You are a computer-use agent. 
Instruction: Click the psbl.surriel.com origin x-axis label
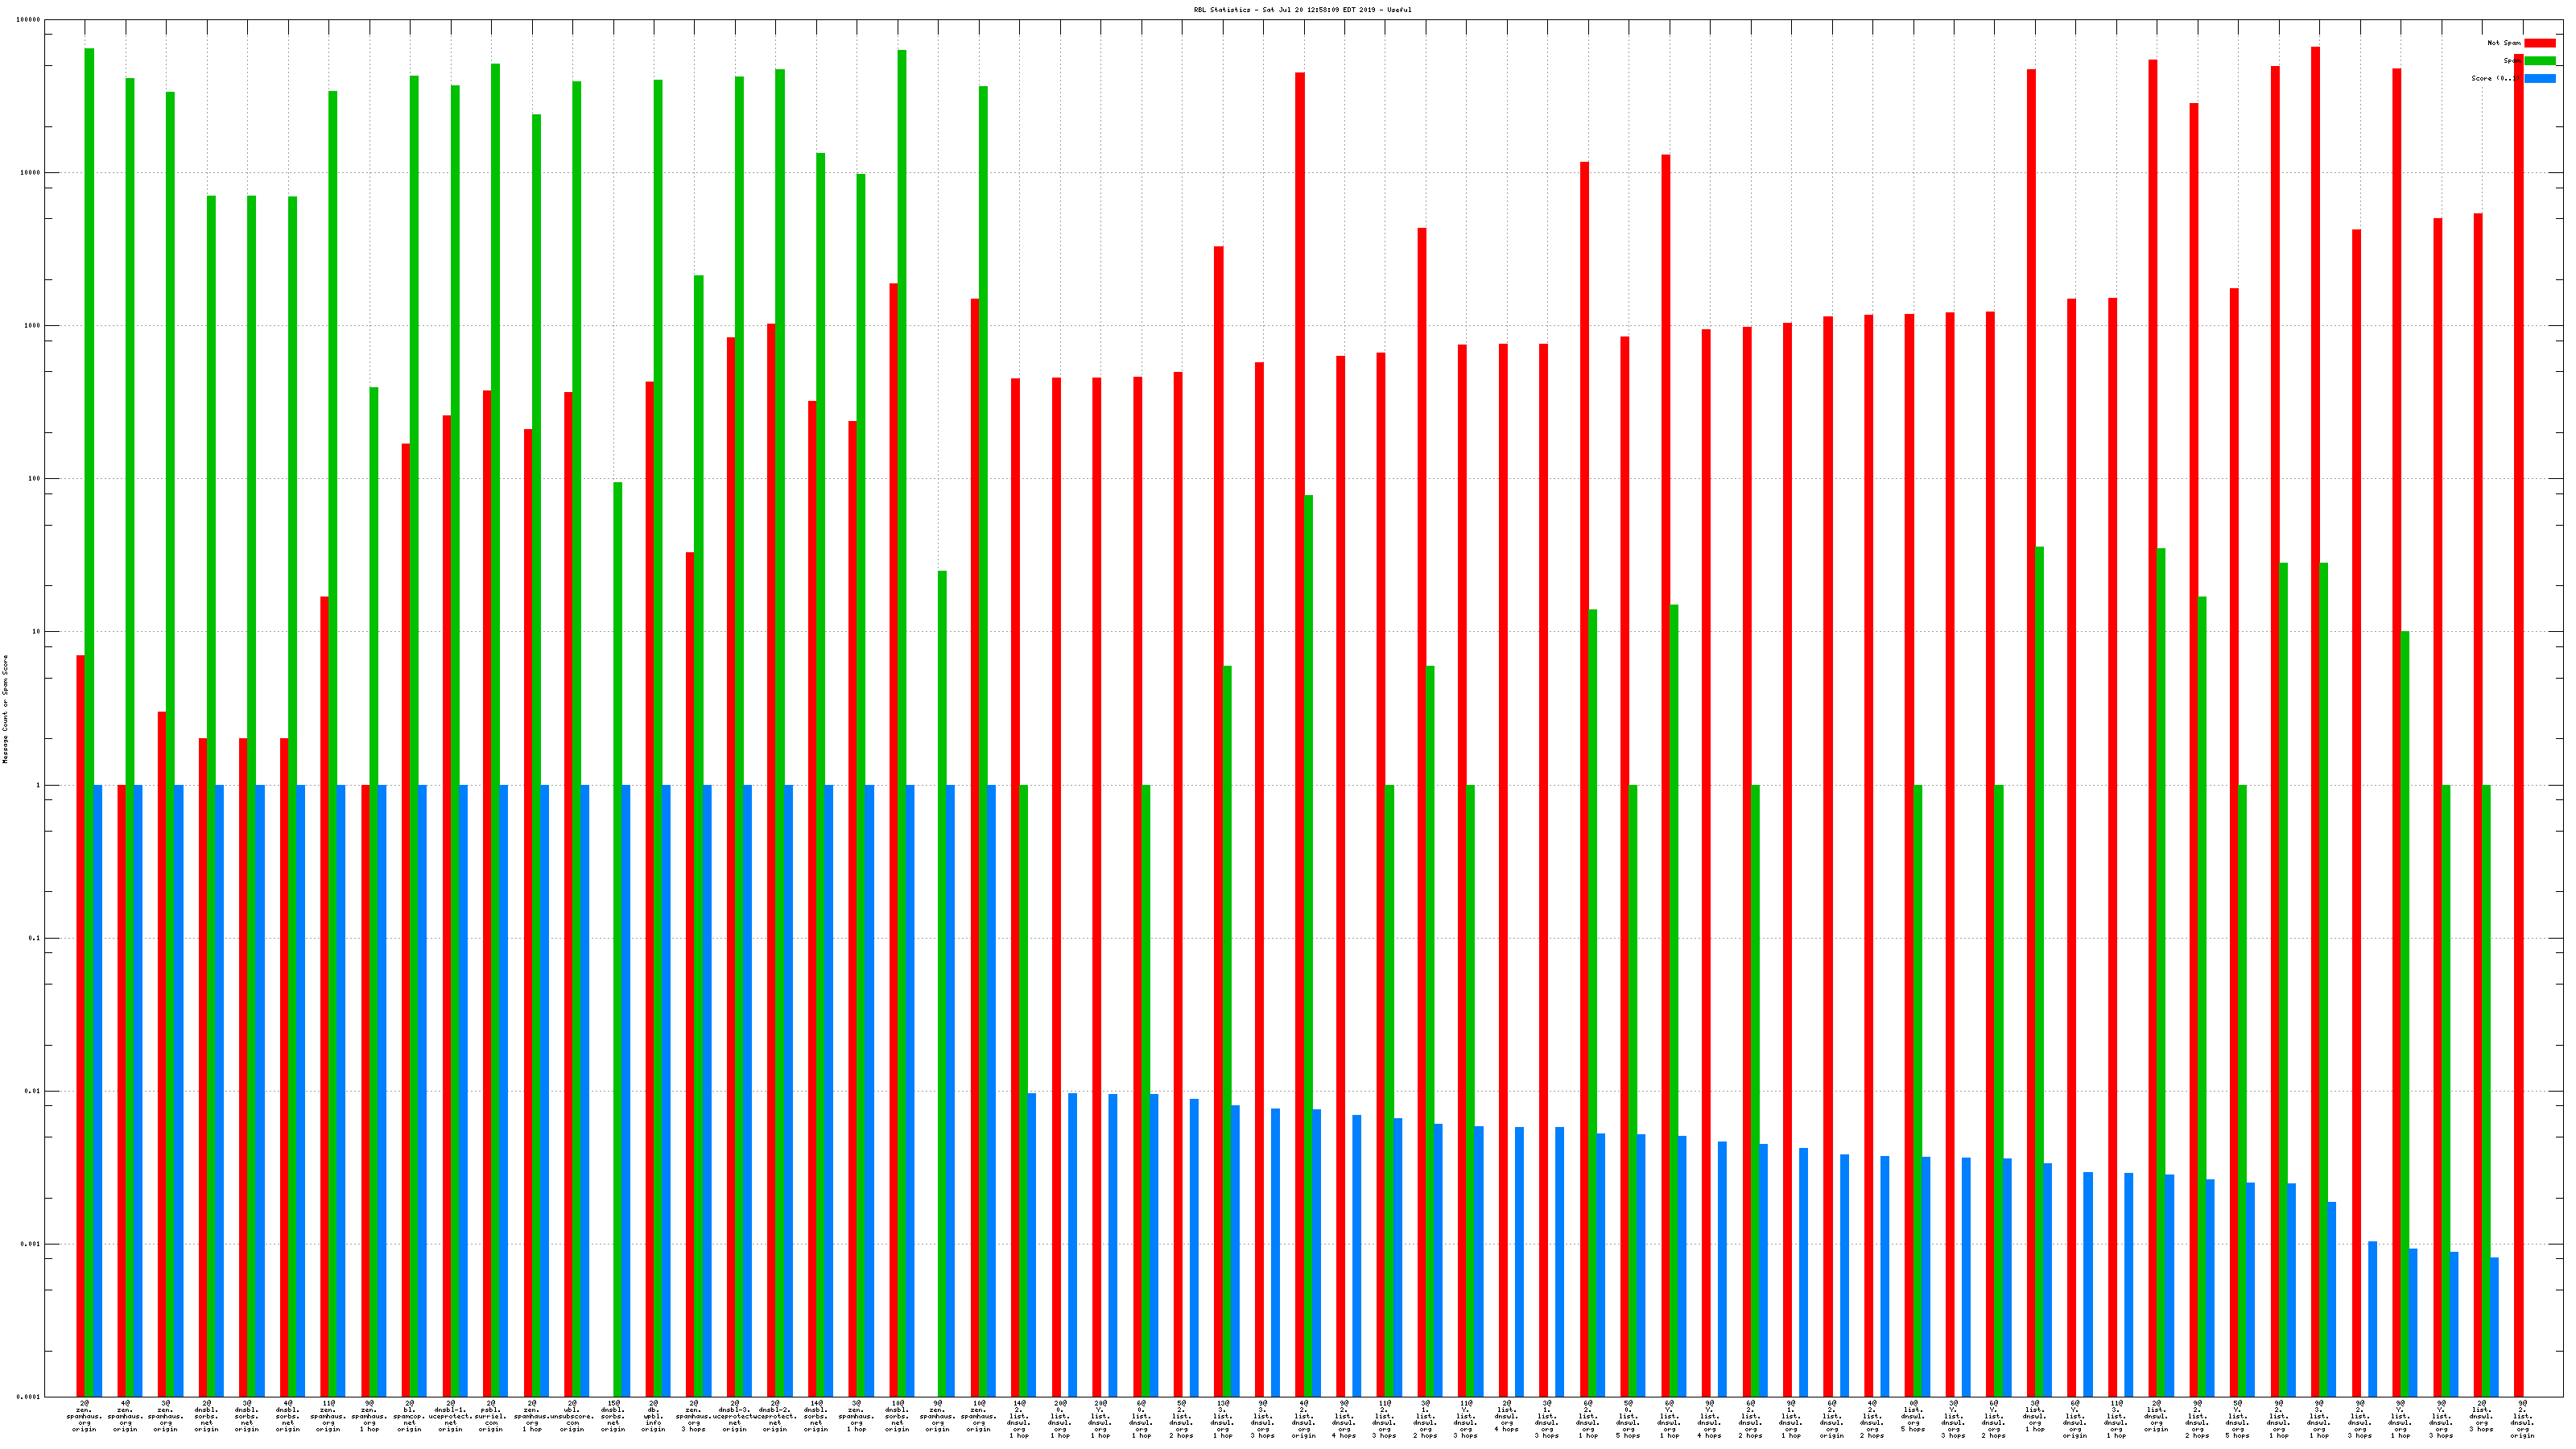coord(490,1416)
